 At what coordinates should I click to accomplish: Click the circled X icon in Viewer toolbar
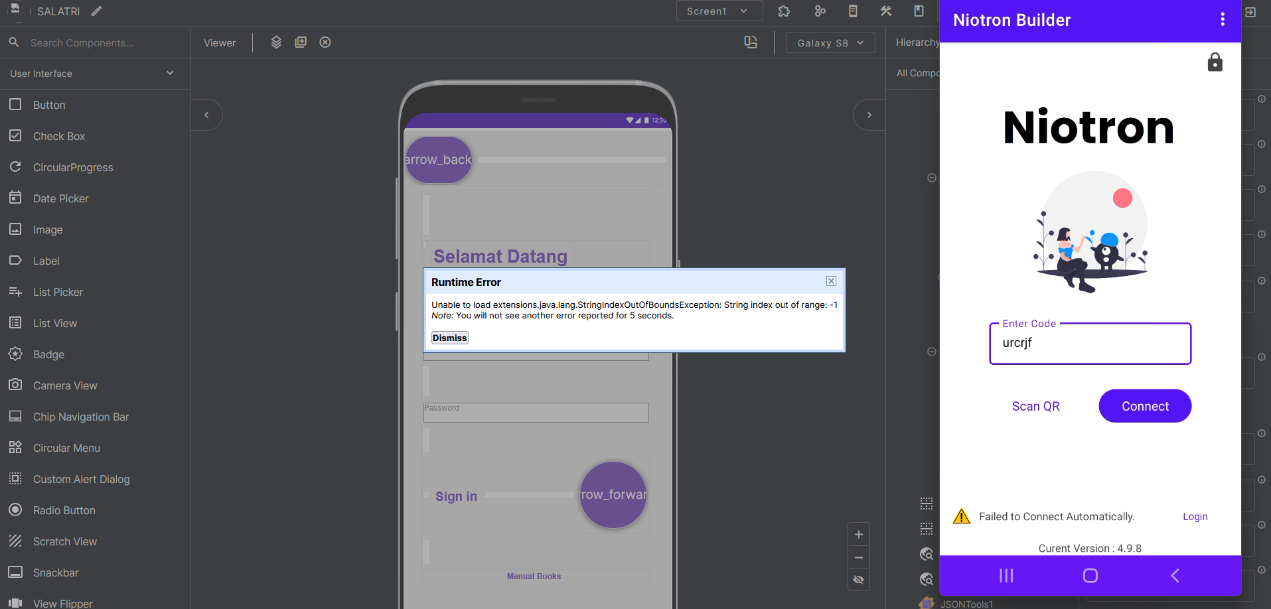click(325, 42)
